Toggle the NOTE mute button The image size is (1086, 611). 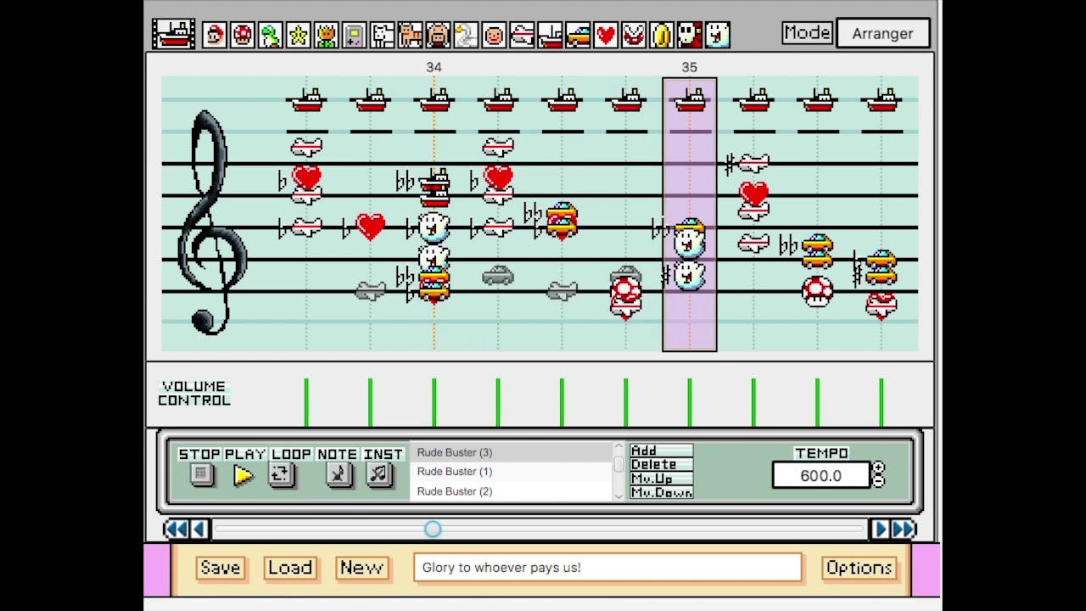click(x=338, y=474)
